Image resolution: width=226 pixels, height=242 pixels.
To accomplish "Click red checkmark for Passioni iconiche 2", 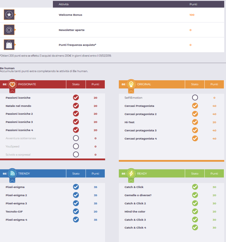I will tap(76, 114).
